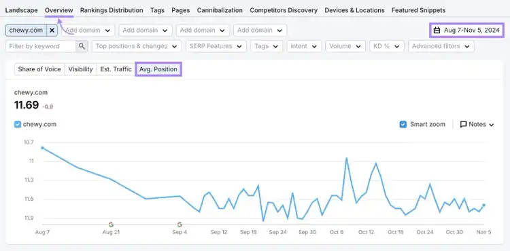Select the Visibility metric button

[81, 69]
